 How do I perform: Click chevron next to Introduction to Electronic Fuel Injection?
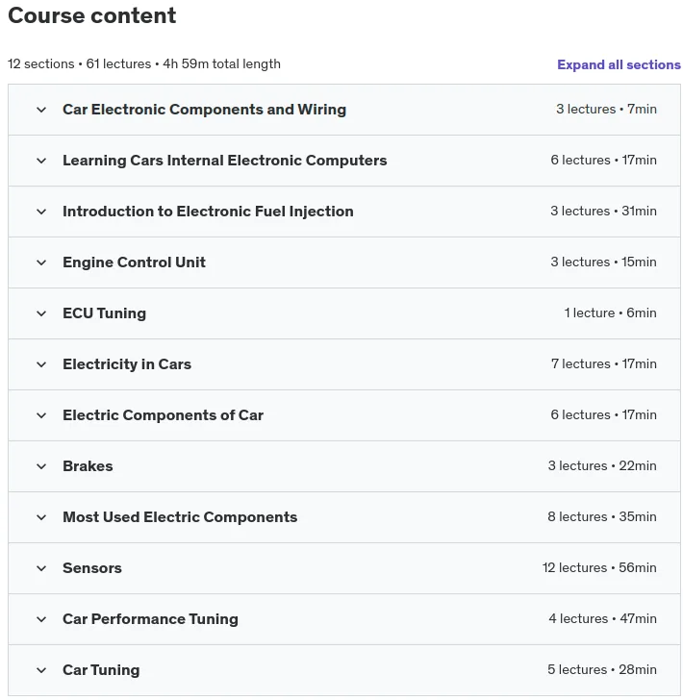(x=41, y=212)
